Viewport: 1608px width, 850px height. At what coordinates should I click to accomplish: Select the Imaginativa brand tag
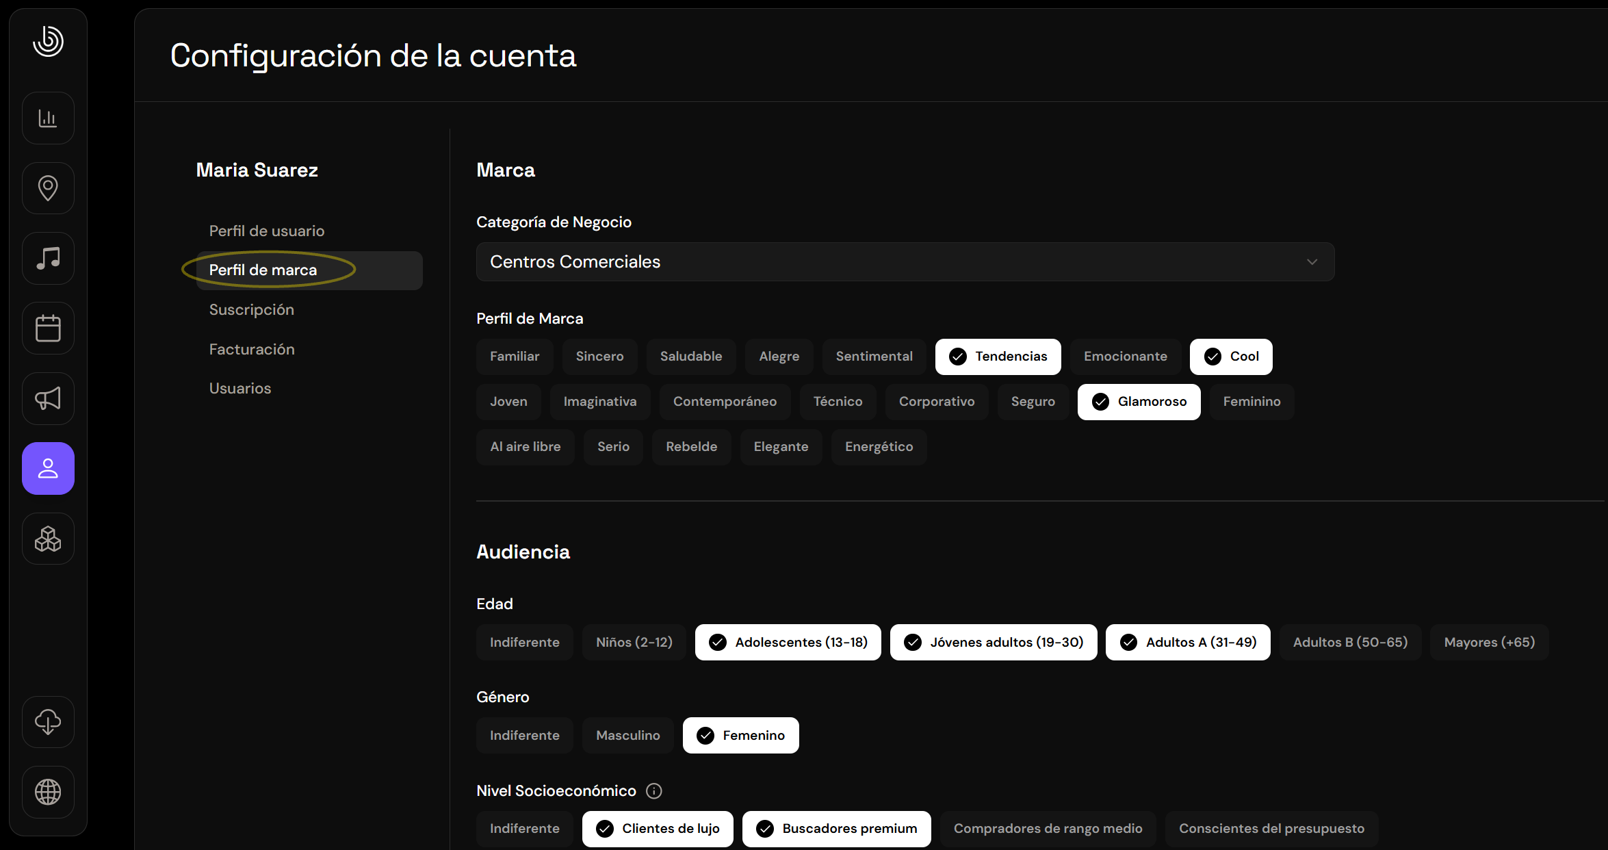coord(600,402)
